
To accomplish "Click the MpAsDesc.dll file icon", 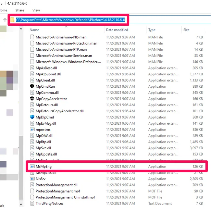I will pos(32,68).
